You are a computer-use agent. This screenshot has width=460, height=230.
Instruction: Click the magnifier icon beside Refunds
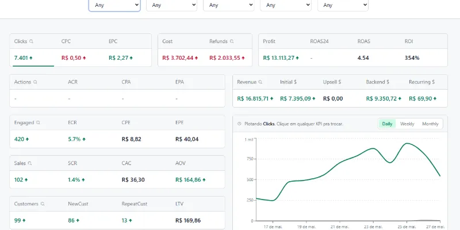(232, 41)
